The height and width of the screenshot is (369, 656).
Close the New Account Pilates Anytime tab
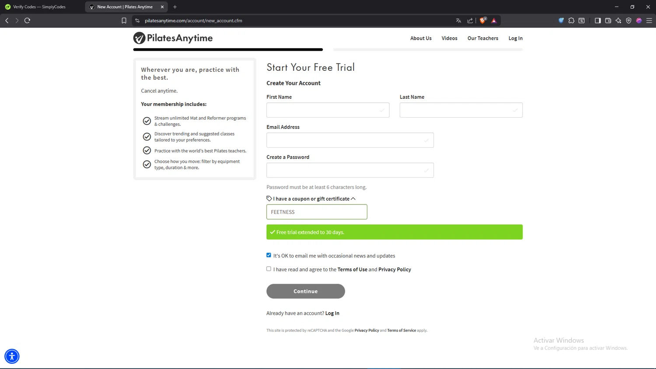(162, 7)
